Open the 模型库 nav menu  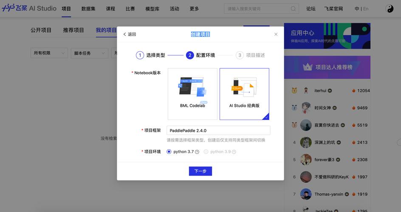pos(152,8)
